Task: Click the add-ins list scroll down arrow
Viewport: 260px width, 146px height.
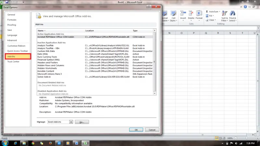Action: click(155, 93)
